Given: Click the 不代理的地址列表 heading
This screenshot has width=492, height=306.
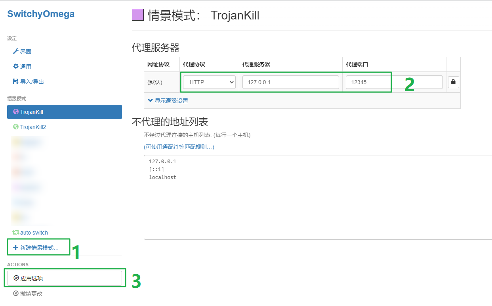Looking at the screenshot, I should click(x=170, y=121).
